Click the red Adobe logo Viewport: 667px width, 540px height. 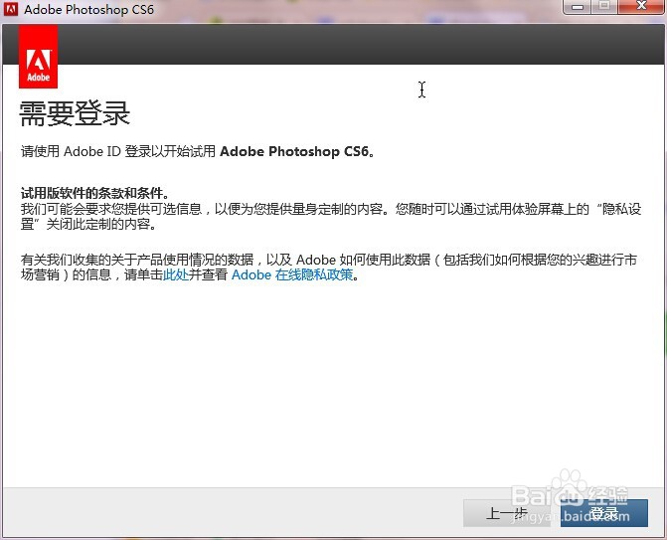pyautogui.click(x=39, y=56)
